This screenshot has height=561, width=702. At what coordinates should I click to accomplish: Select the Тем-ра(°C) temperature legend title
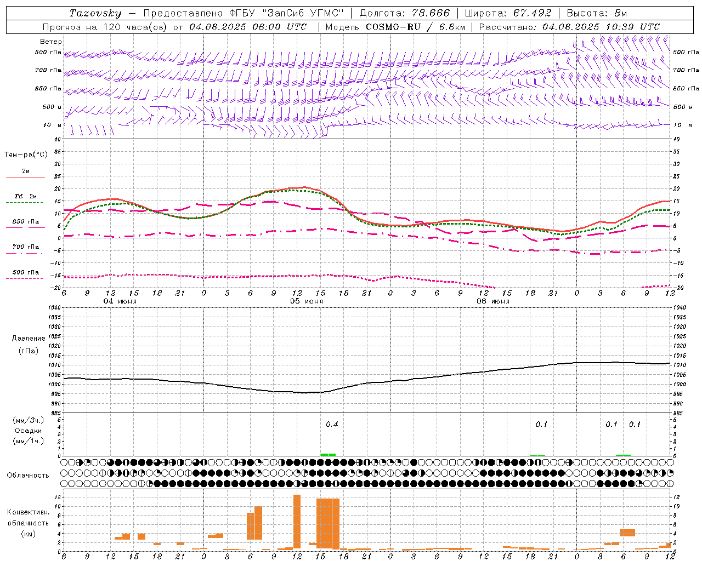26,155
